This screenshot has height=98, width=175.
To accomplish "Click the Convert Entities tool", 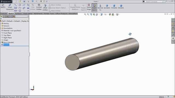I will (x=39, y=7).
